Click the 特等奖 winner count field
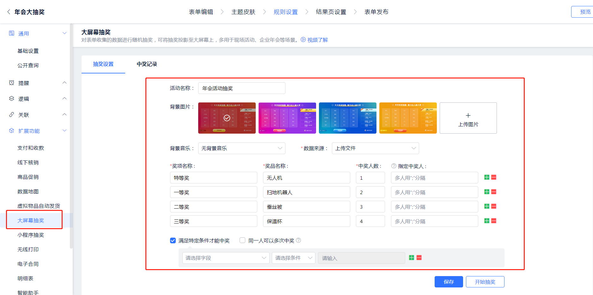The width and height of the screenshot is (593, 295). coord(370,178)
